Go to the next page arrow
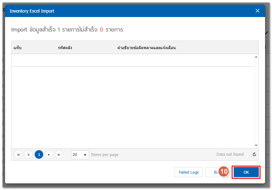 [49, 154]
